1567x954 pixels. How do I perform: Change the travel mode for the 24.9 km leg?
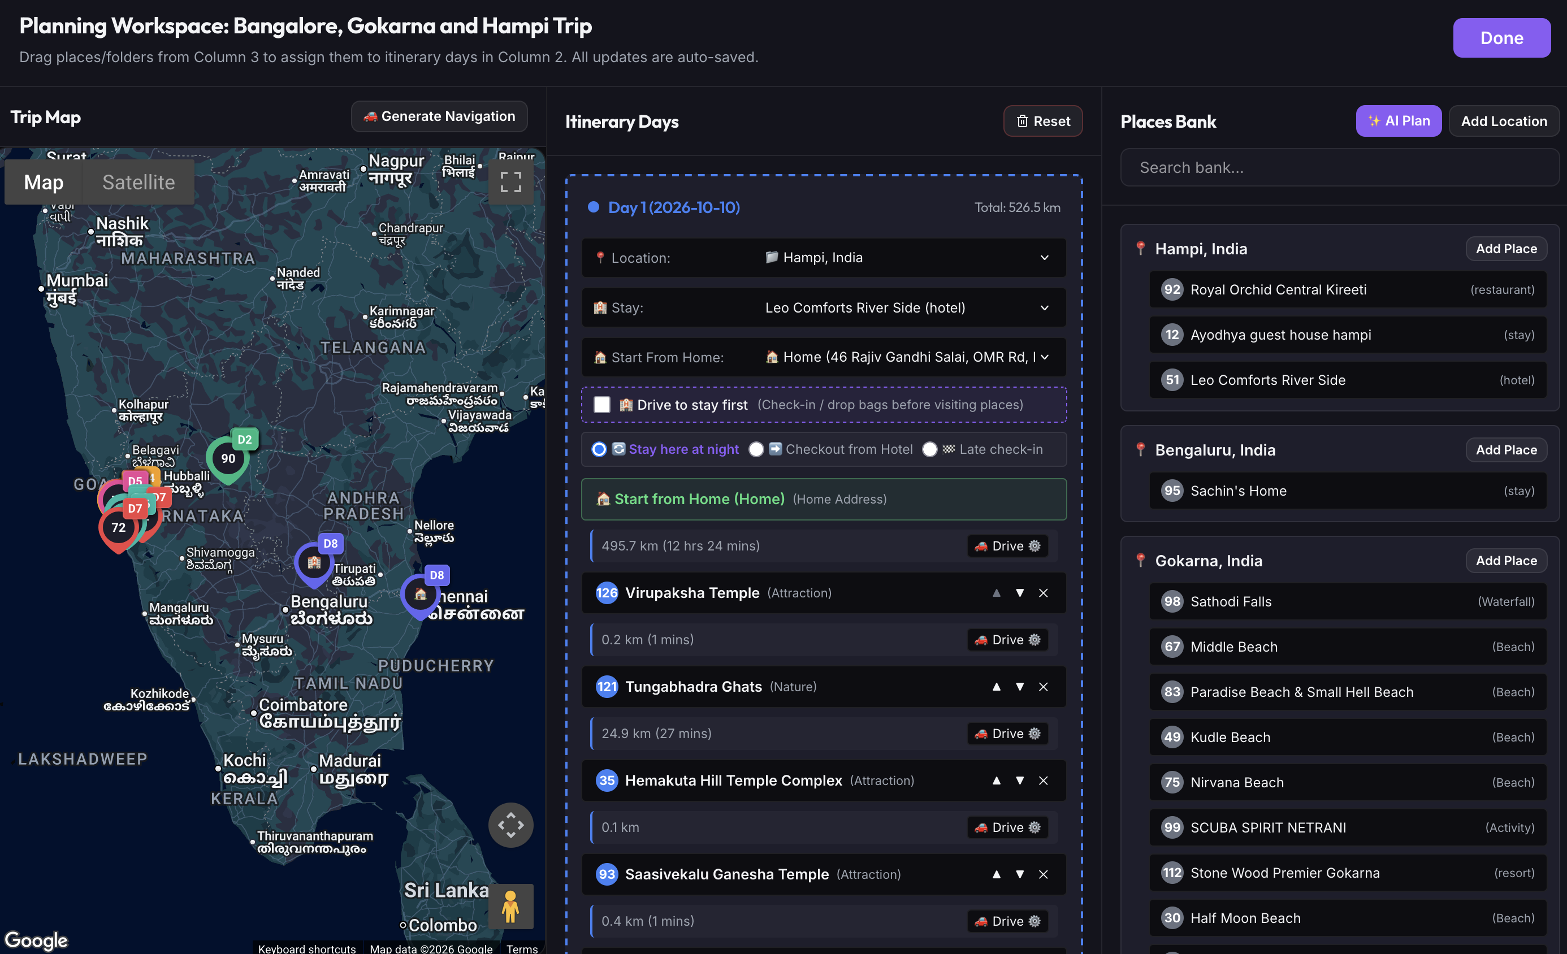(1007, 734)
